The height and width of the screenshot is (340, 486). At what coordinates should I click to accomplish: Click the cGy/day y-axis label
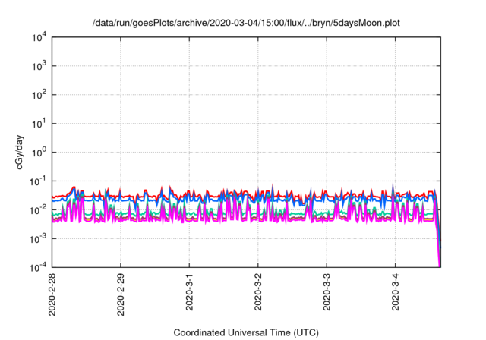pyautogui.click(x=20, y=152)
